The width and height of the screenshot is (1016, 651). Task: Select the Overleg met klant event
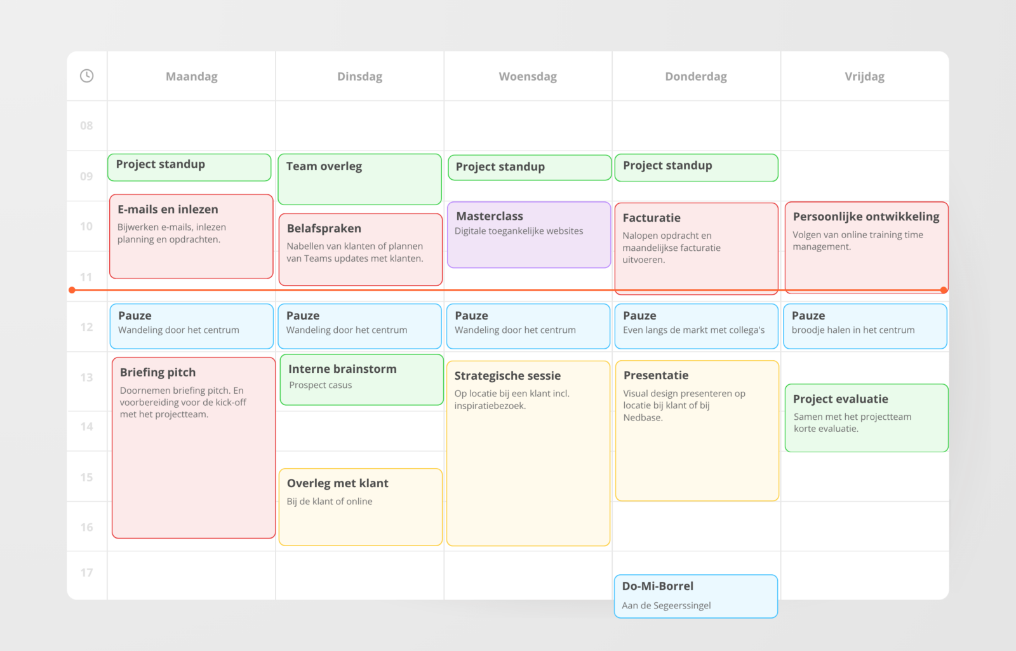pyautogui.click(x=360, y=507)
